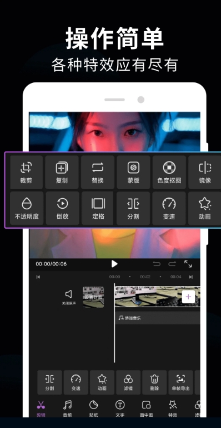
Task: Click the 00:02 timeline ruler mark
Action: click(x=145, y=277)
